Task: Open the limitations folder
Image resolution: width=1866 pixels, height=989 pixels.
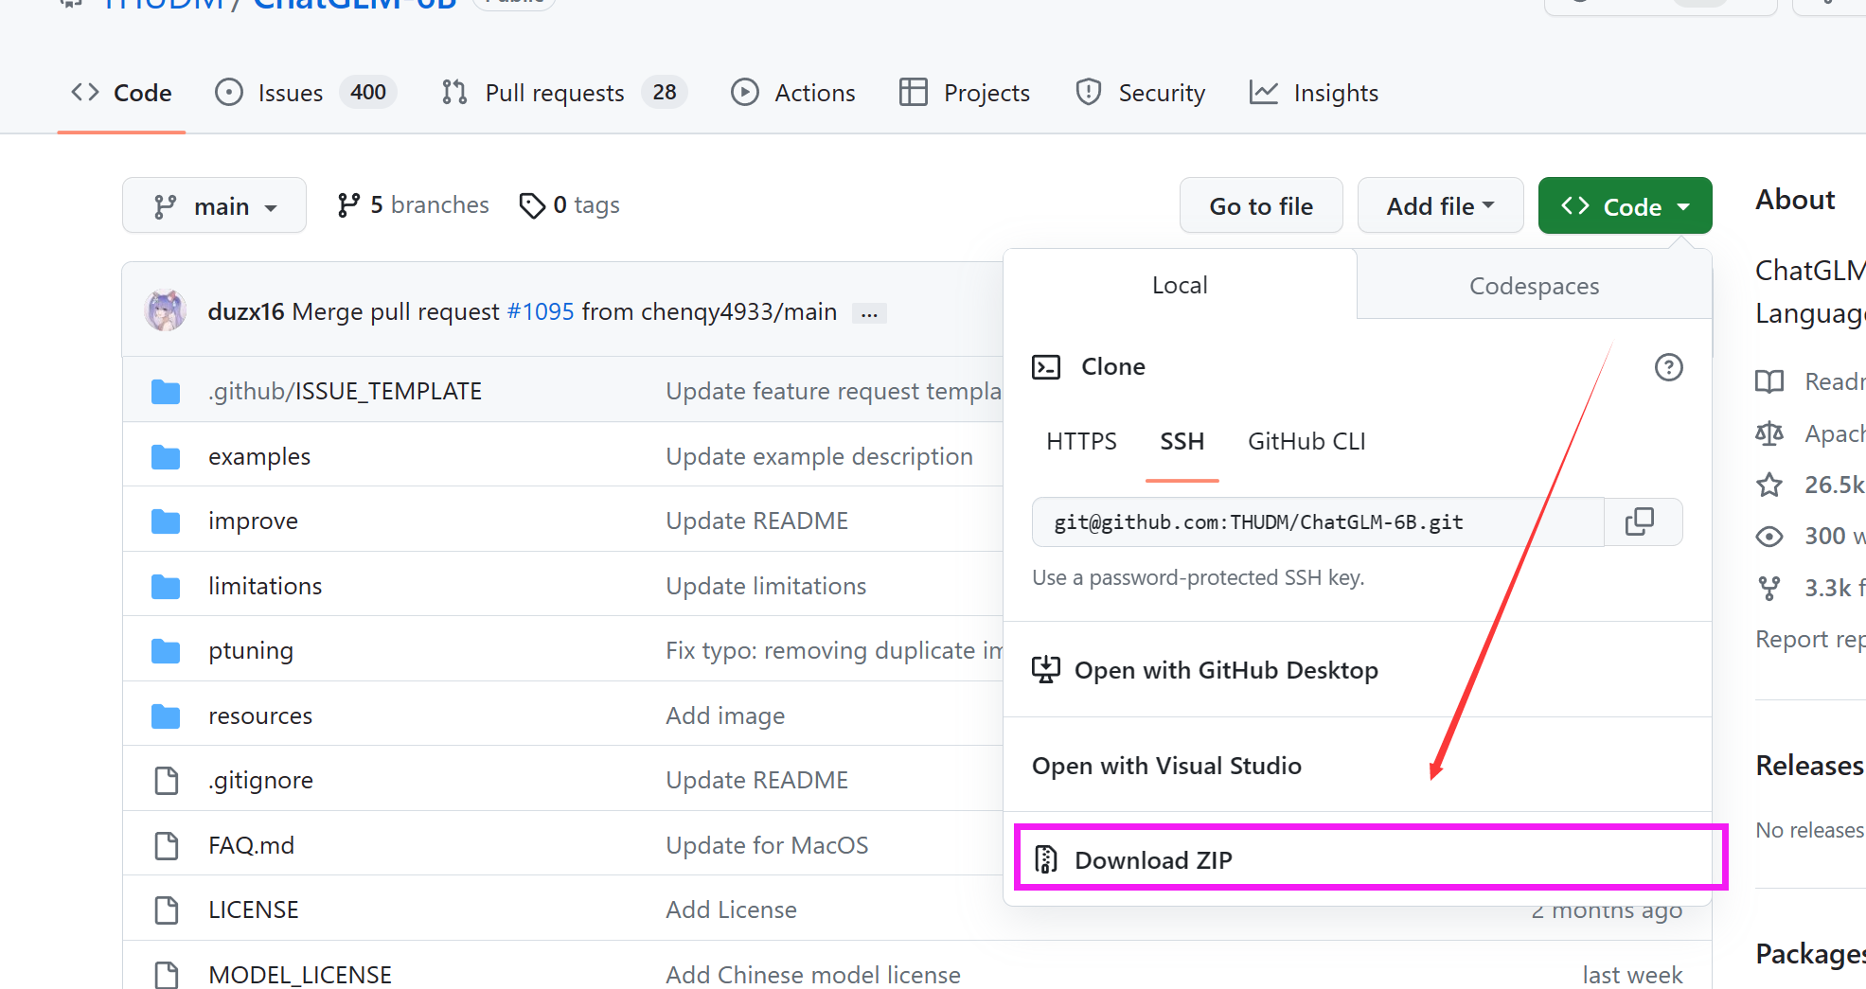Action: click(265, 586)
